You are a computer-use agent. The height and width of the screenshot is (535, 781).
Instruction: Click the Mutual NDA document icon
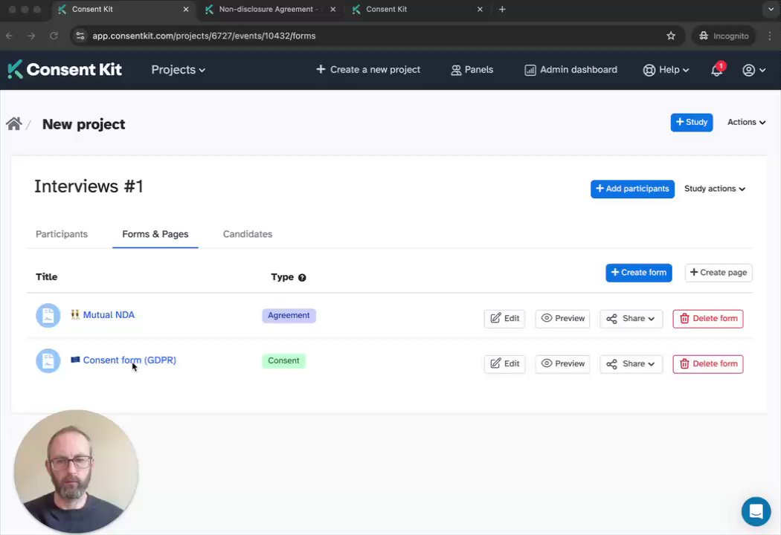point(48,316)
